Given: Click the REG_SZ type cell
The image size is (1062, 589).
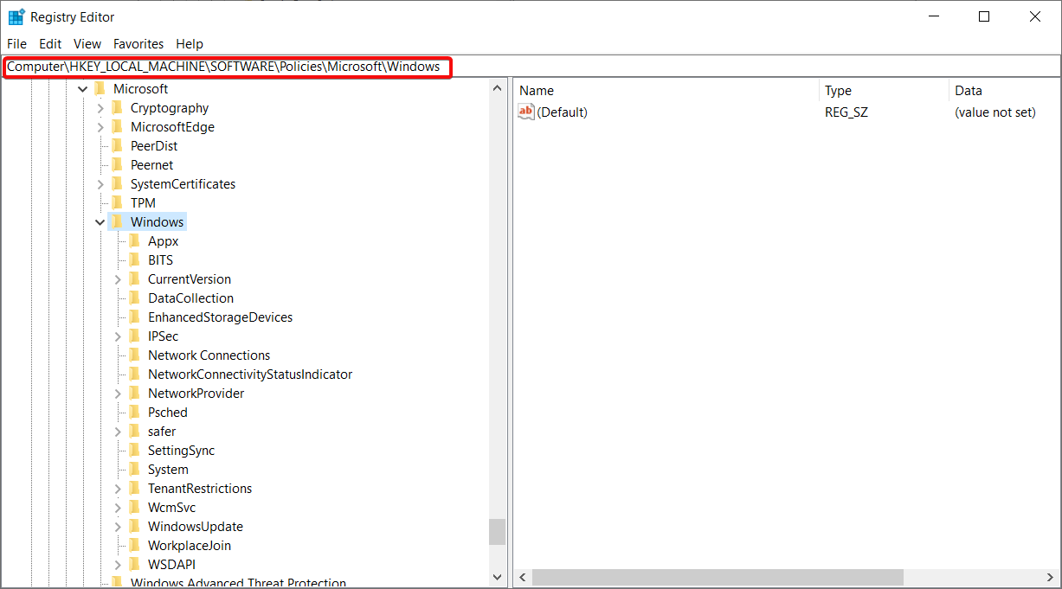Looking at the screenshot, I should click(x=846, y=112).
